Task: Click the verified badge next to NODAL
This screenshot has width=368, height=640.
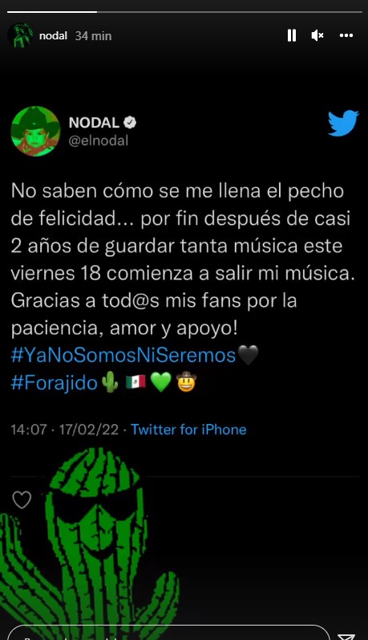Action: (x=130, y=122)
